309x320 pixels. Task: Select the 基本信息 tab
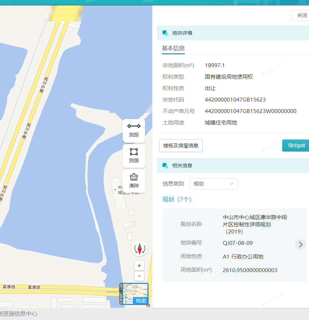[173, 49]
